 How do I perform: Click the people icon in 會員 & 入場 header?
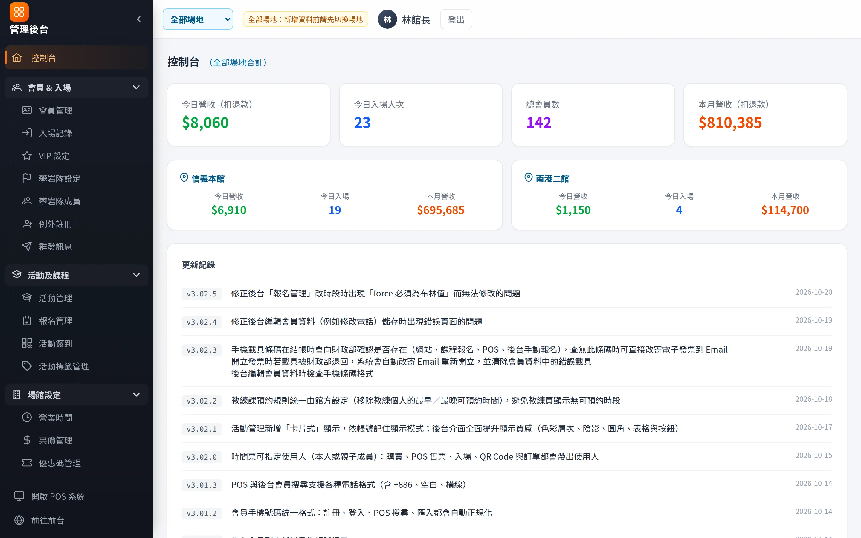[17, 88]
